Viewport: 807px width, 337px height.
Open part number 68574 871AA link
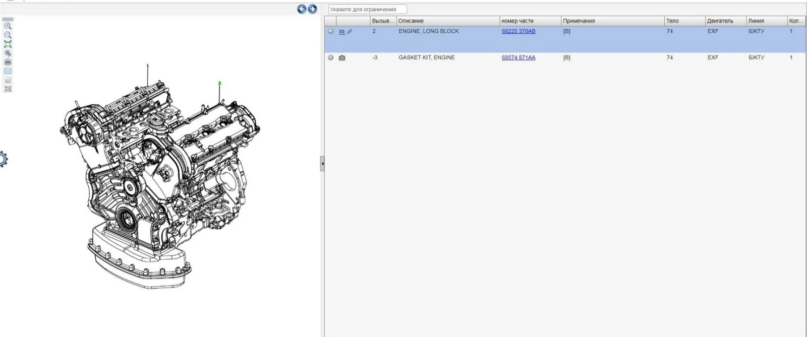(x=518, y=58)
